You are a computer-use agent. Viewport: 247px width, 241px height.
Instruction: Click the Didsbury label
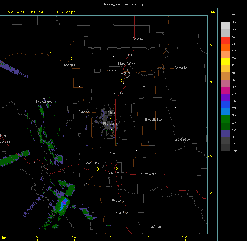pos(110,123)
